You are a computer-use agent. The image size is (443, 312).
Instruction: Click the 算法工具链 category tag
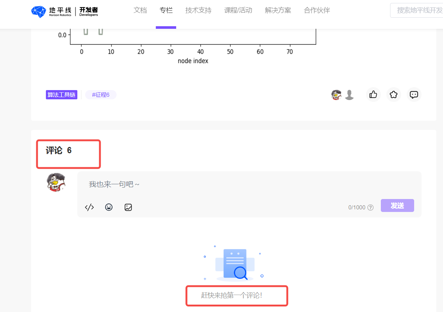(x=61, y=95)
